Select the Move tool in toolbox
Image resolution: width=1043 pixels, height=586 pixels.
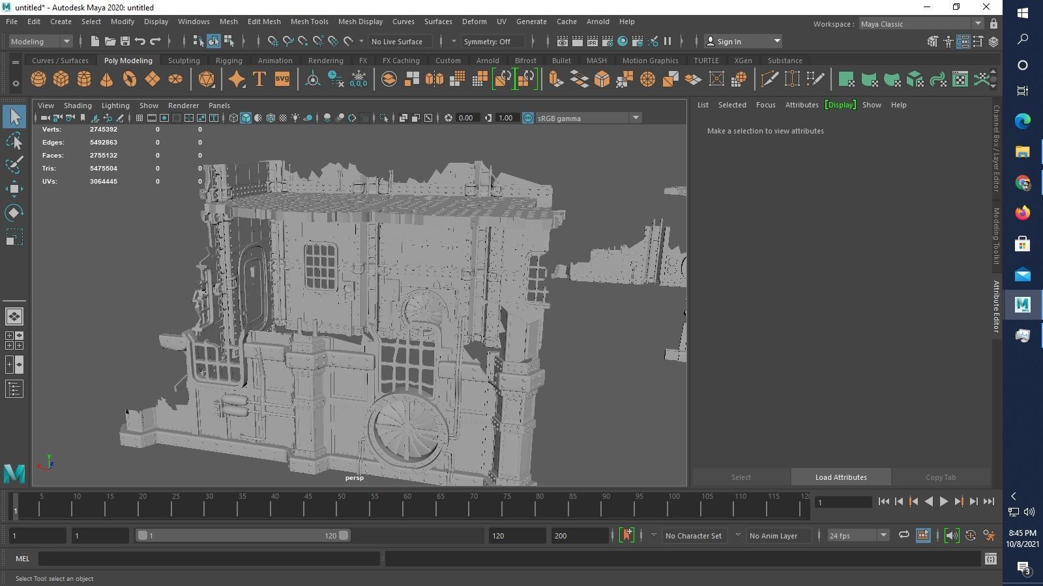point(14,189)
